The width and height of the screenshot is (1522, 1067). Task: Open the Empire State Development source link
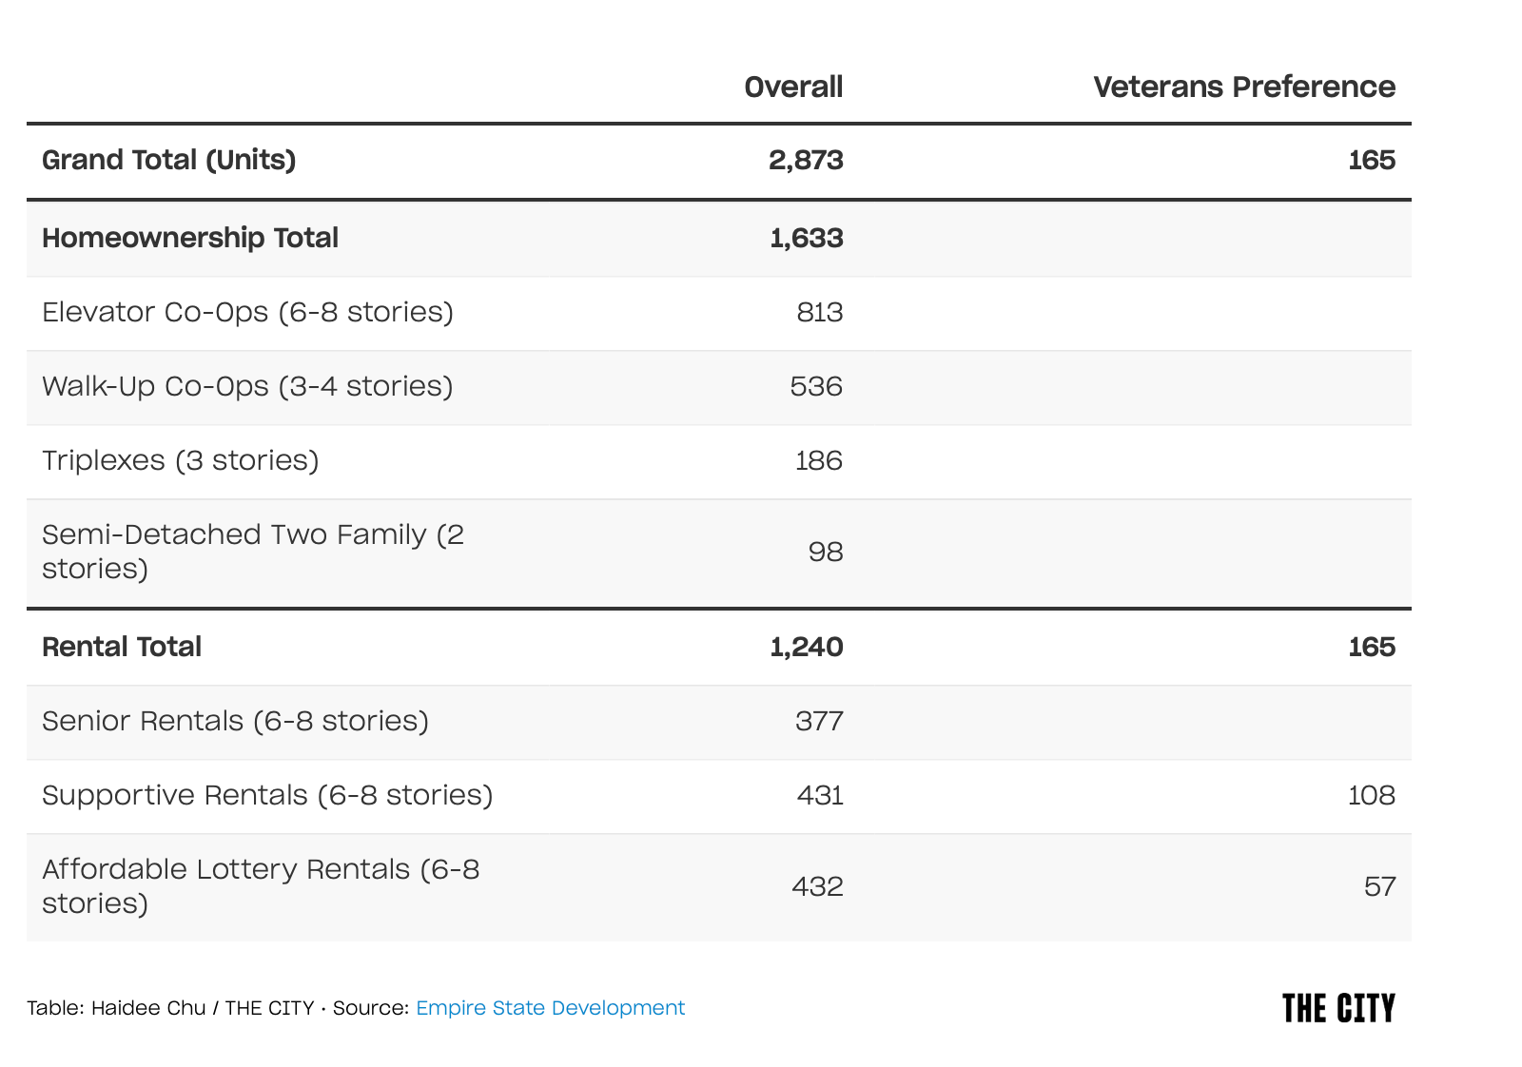[550, 1008]
